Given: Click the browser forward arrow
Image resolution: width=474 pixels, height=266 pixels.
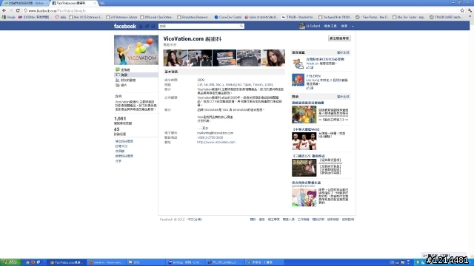Looking at the screenshot, I should pos(11,10).
